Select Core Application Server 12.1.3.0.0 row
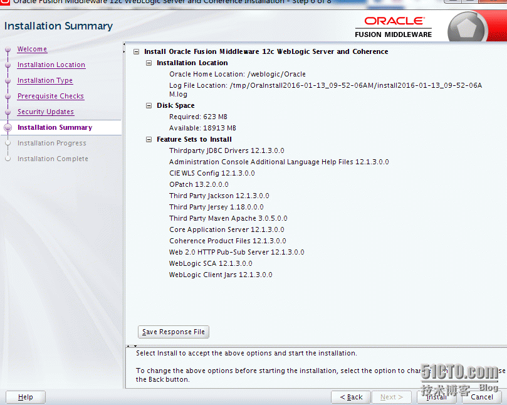This screenshot has width=507, height=405. coord(227,229)
